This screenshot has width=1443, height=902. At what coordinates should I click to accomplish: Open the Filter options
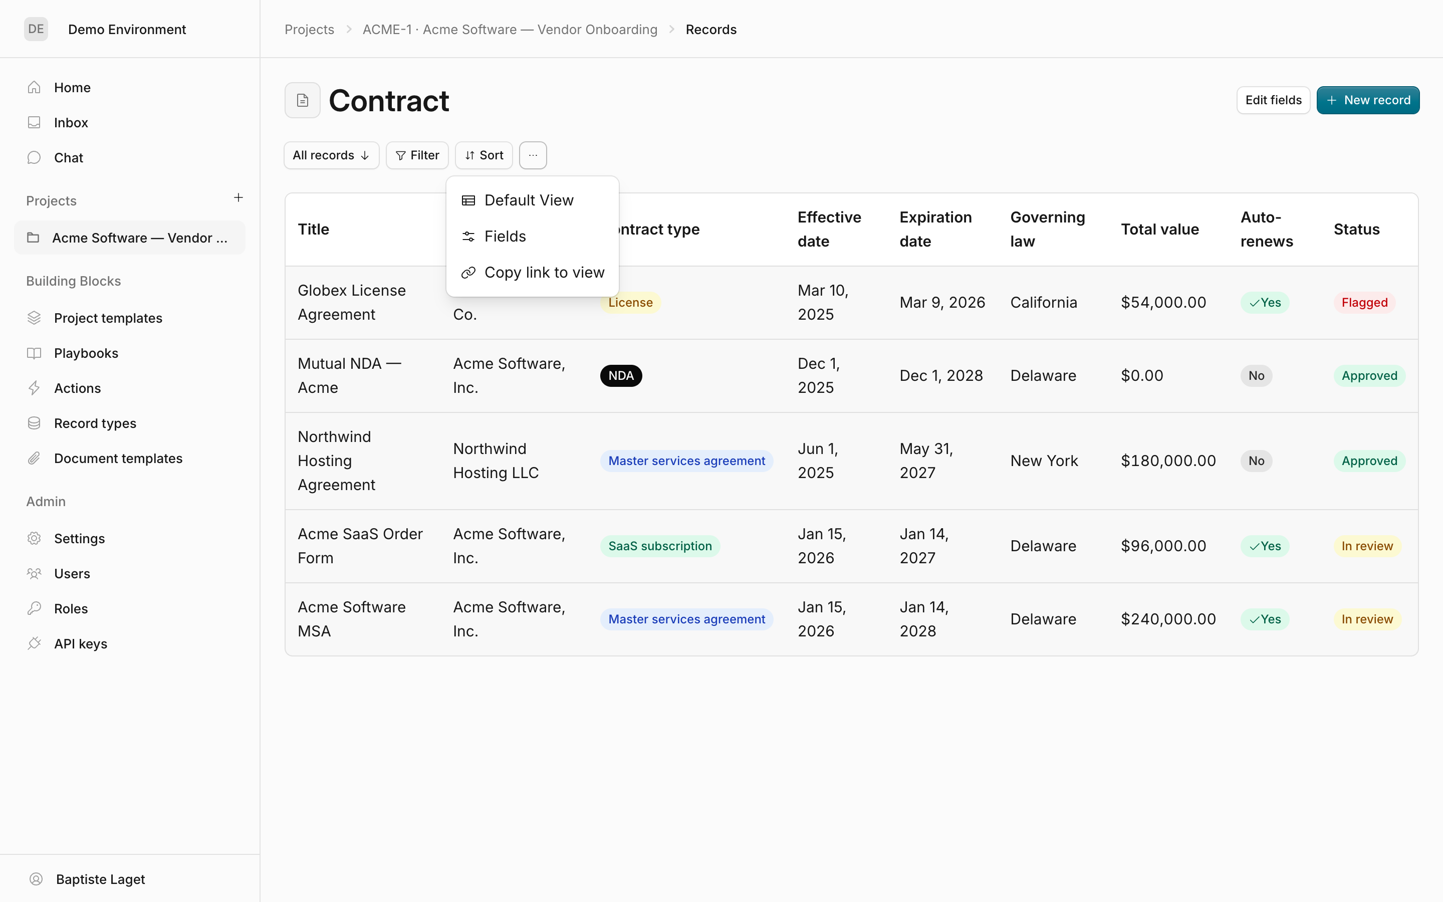pyautogui.click(x=417, y=155)
